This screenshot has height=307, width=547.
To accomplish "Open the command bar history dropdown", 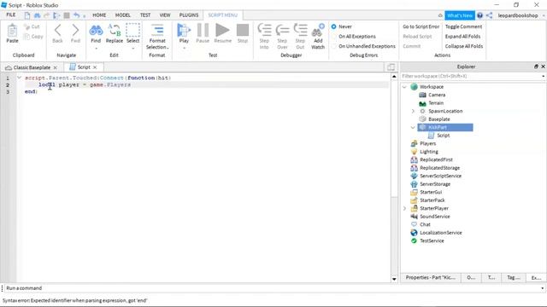I will click(x=542, y=288).
